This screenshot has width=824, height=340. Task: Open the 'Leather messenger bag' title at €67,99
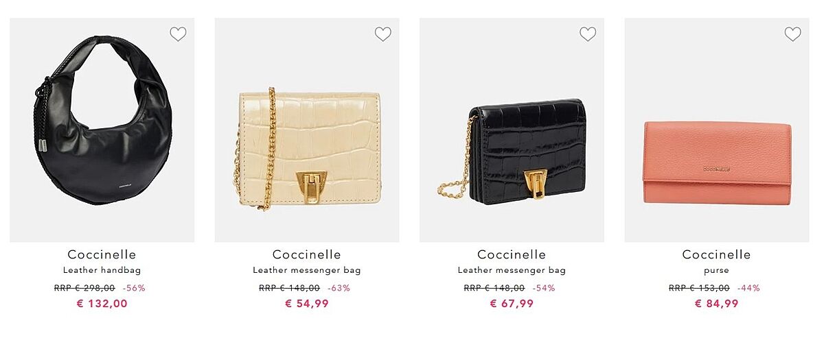512,271
